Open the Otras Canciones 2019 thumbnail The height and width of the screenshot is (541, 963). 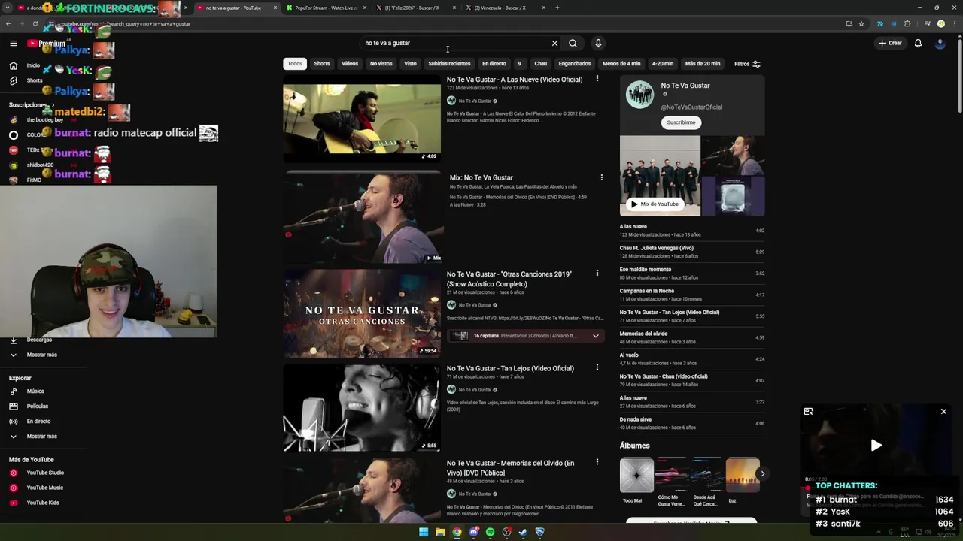pos(362,313)
